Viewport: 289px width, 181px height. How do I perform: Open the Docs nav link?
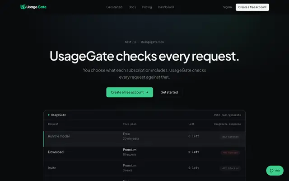[132, 7]
